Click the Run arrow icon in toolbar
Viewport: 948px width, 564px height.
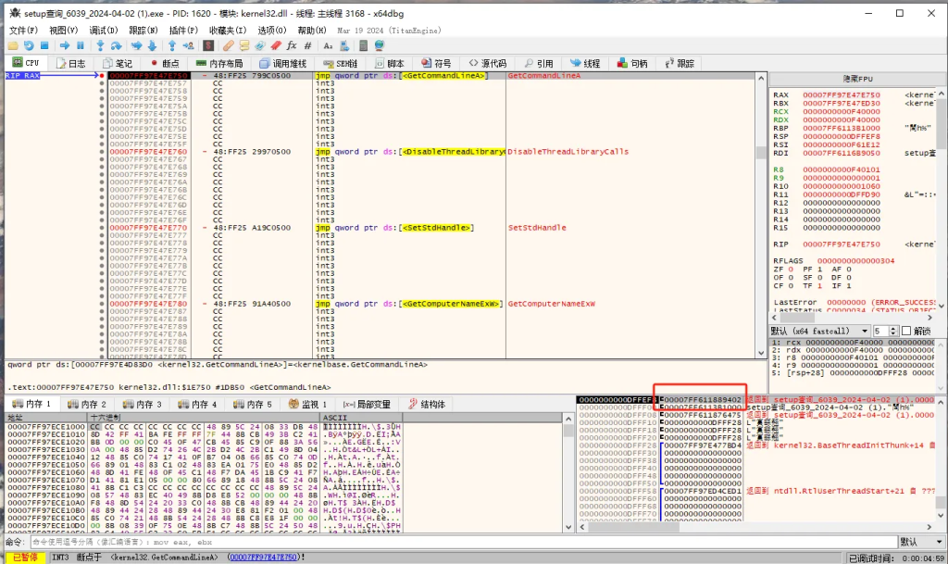click(x=64, y=45)
